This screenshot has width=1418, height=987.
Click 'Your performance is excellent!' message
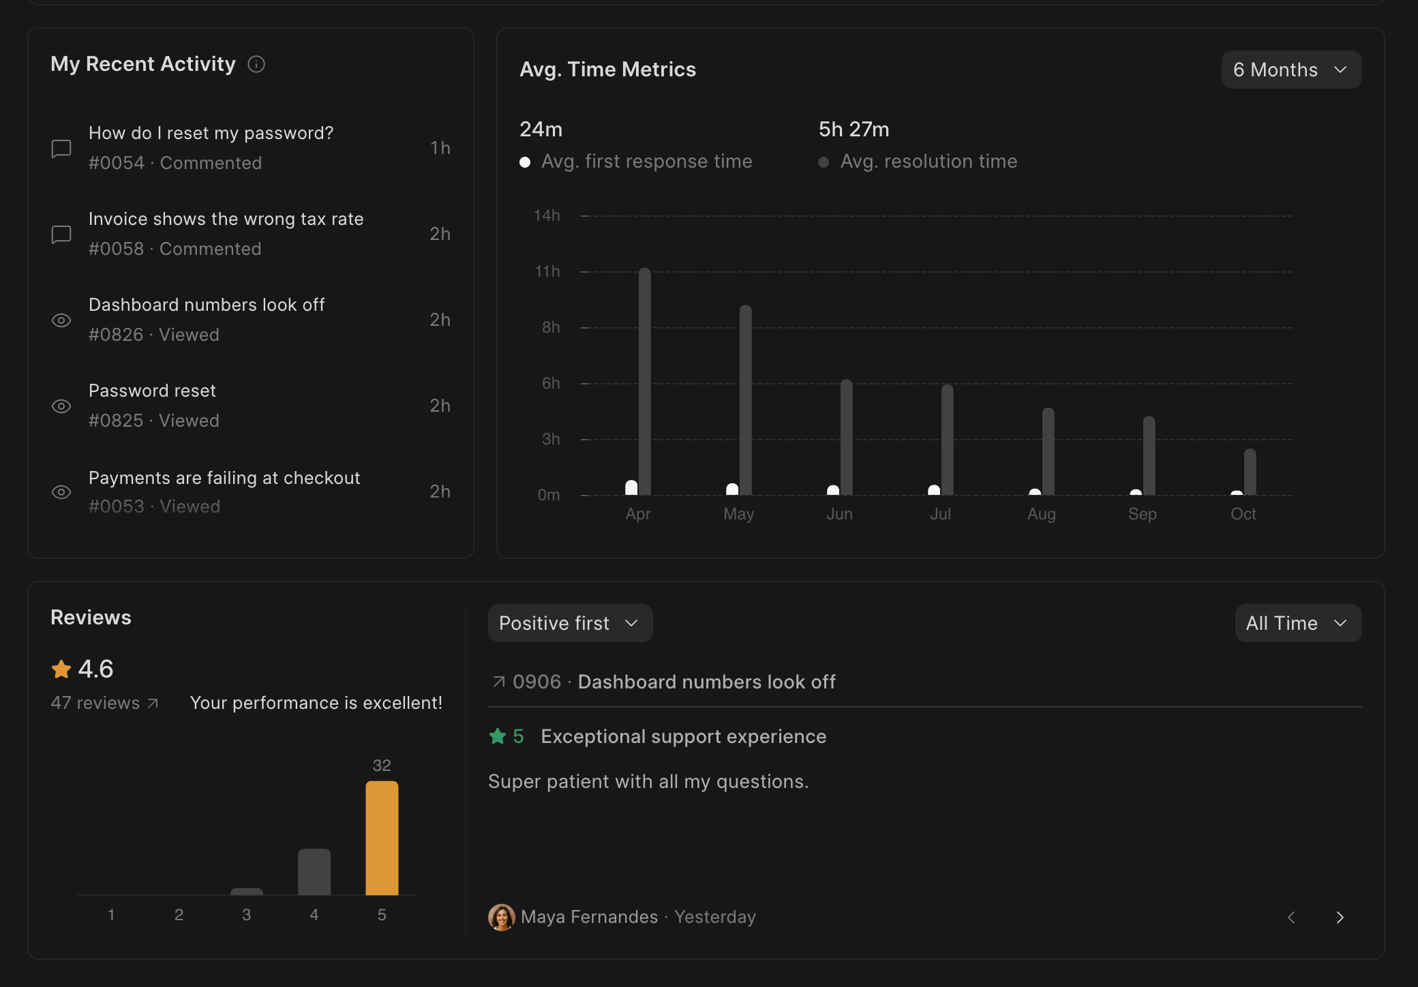pos(316,703)
